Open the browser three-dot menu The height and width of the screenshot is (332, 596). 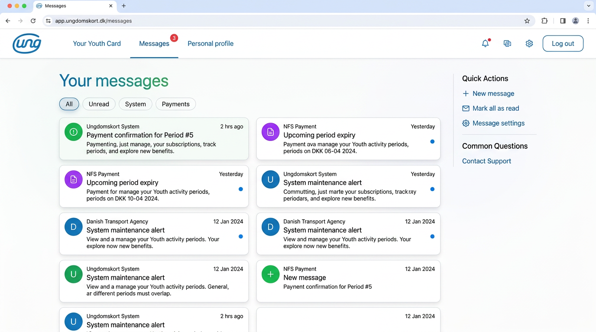coord(588,21)
